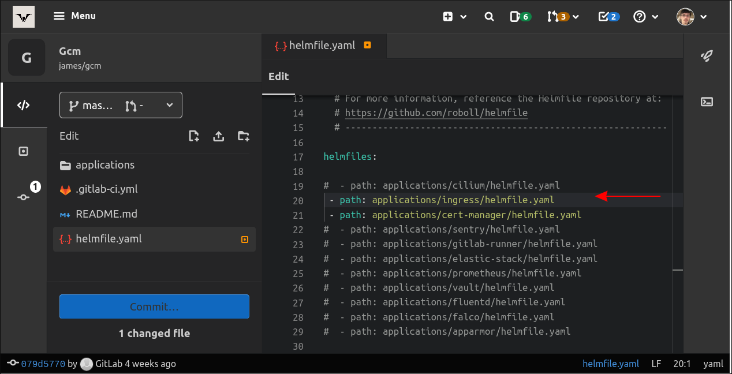Open the pipelines rocket icon
Screen dimensions: 732x374
coord(707,55)
